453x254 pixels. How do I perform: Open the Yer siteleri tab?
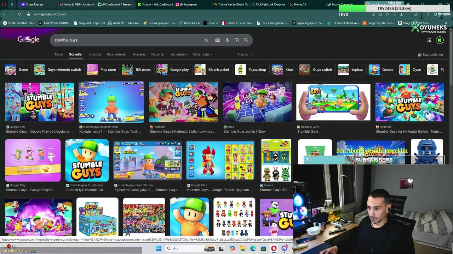[178, 54]
